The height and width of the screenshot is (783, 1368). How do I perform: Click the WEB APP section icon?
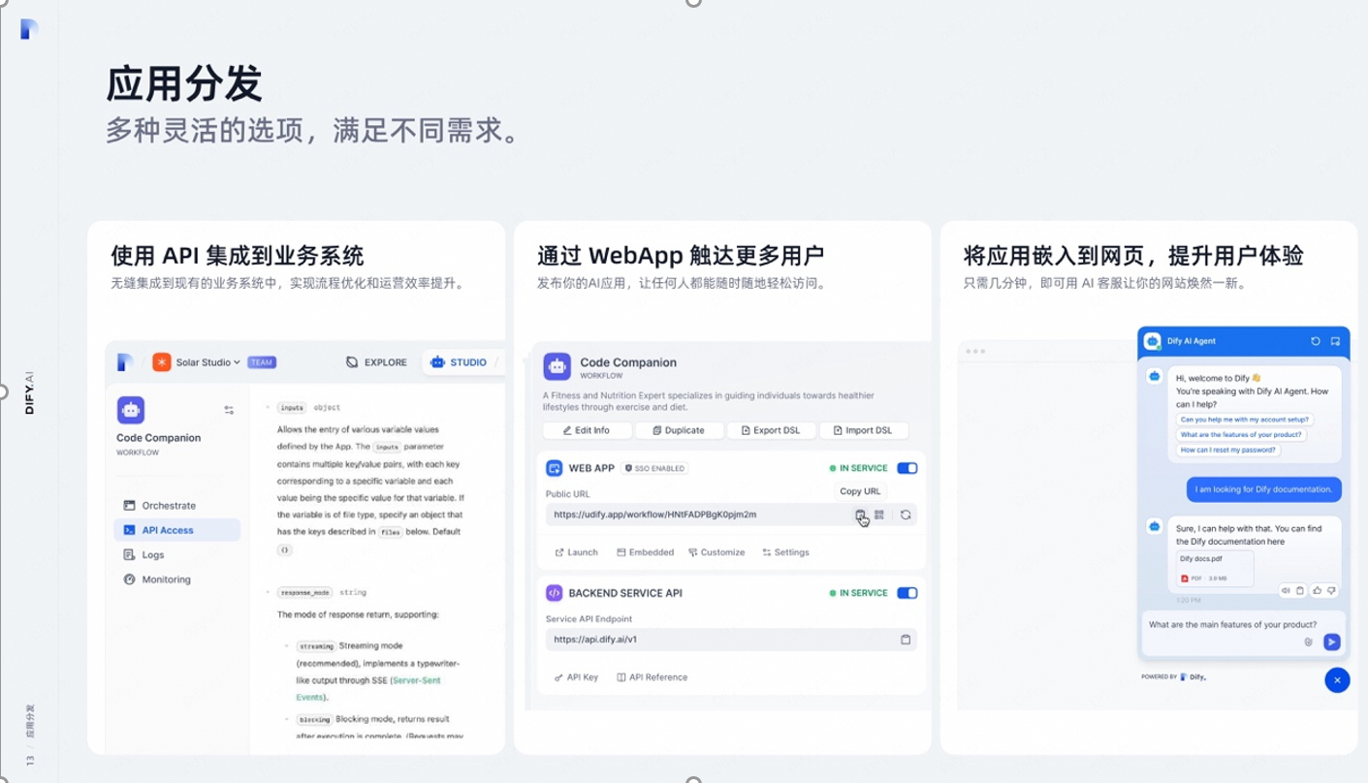coord(555,468)
